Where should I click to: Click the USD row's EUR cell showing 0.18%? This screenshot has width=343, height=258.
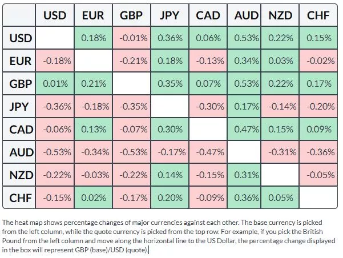pos(93,39)
